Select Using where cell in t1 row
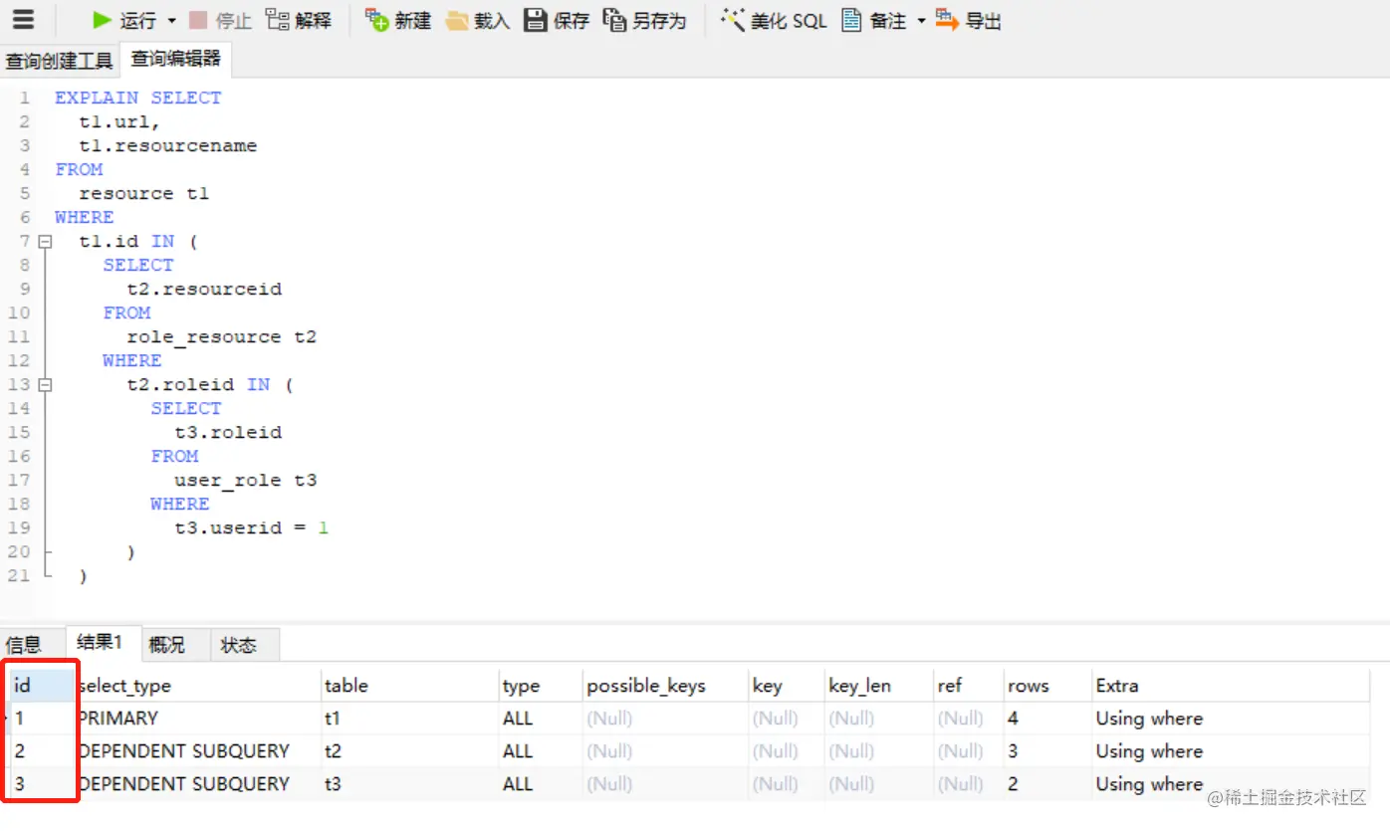 [1231, 719]
